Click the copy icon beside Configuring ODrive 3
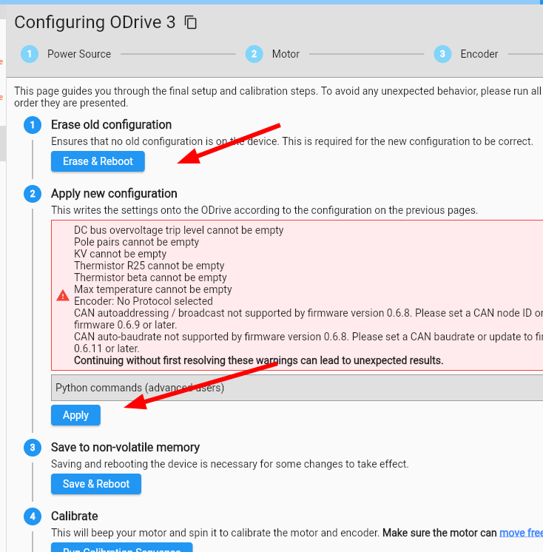543x552 pixels. [x=191, y=22]
